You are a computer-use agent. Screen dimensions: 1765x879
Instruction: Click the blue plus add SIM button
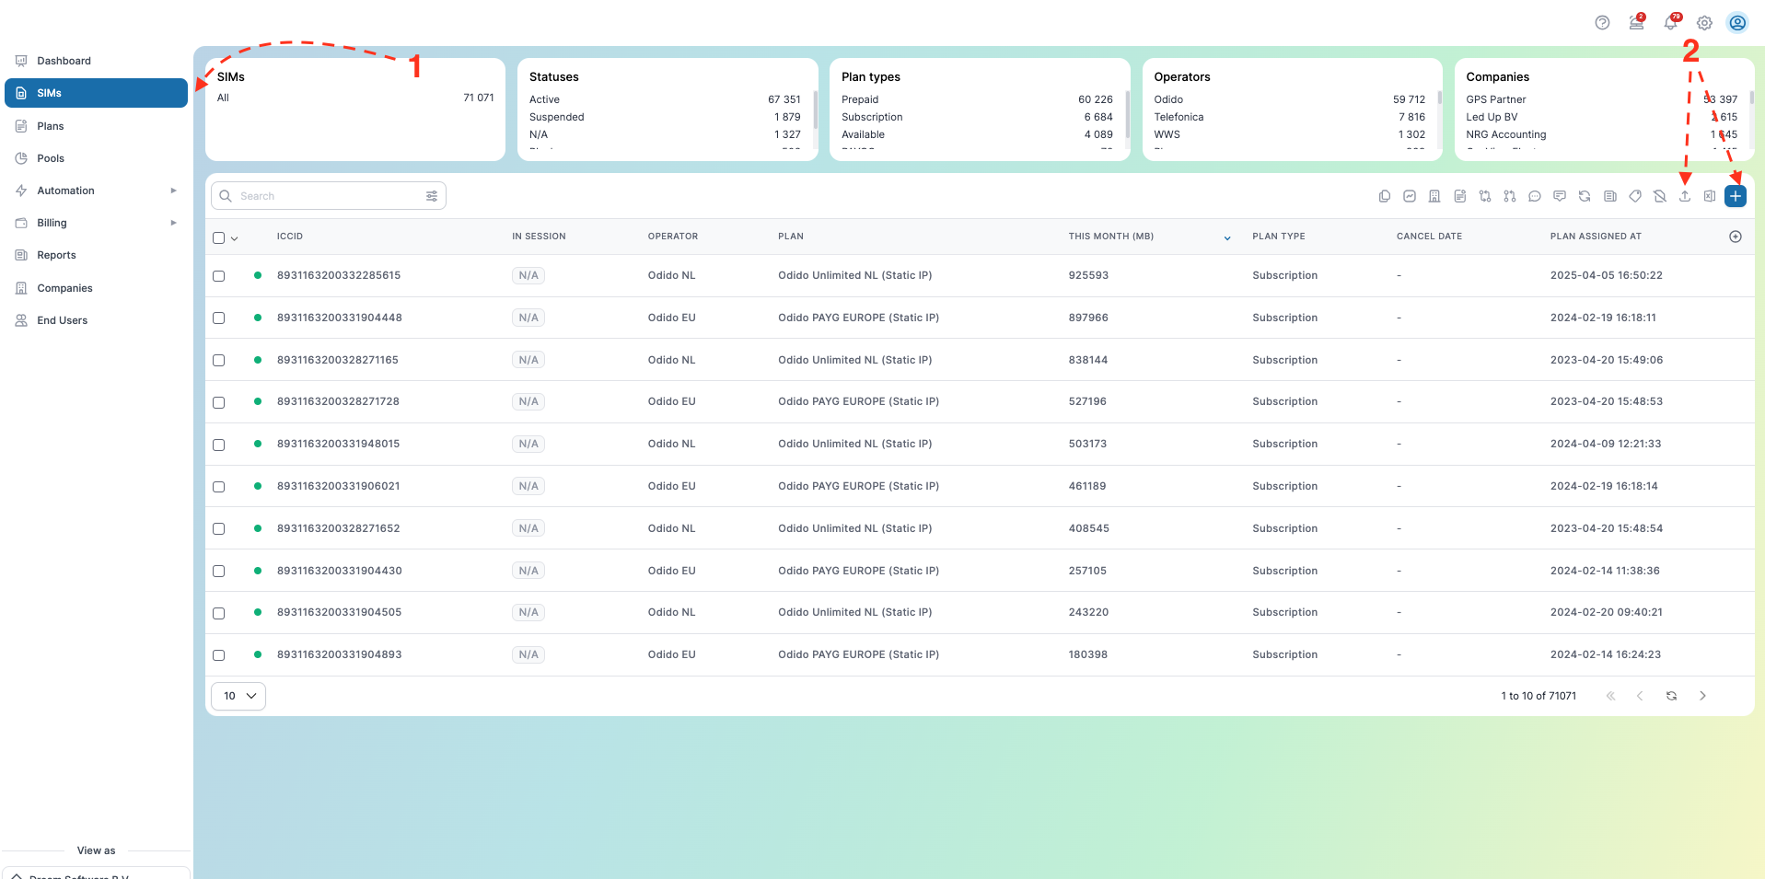[x=1735, y=196]
